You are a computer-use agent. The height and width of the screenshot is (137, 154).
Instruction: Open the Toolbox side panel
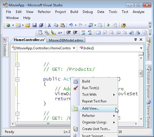(x=5, y=47)
